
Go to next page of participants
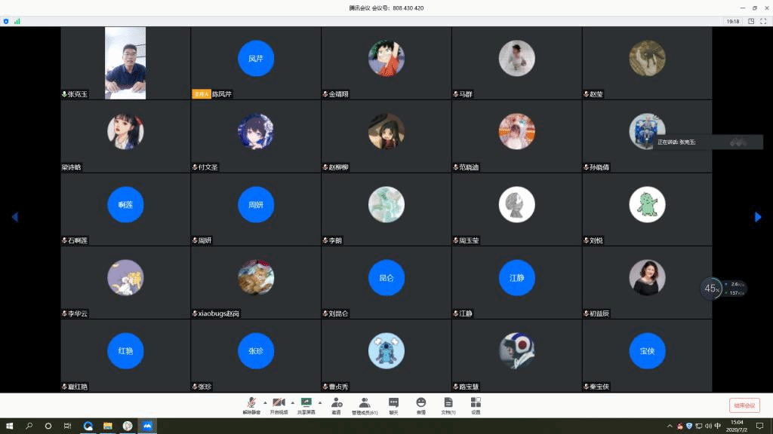click(758, 217)
